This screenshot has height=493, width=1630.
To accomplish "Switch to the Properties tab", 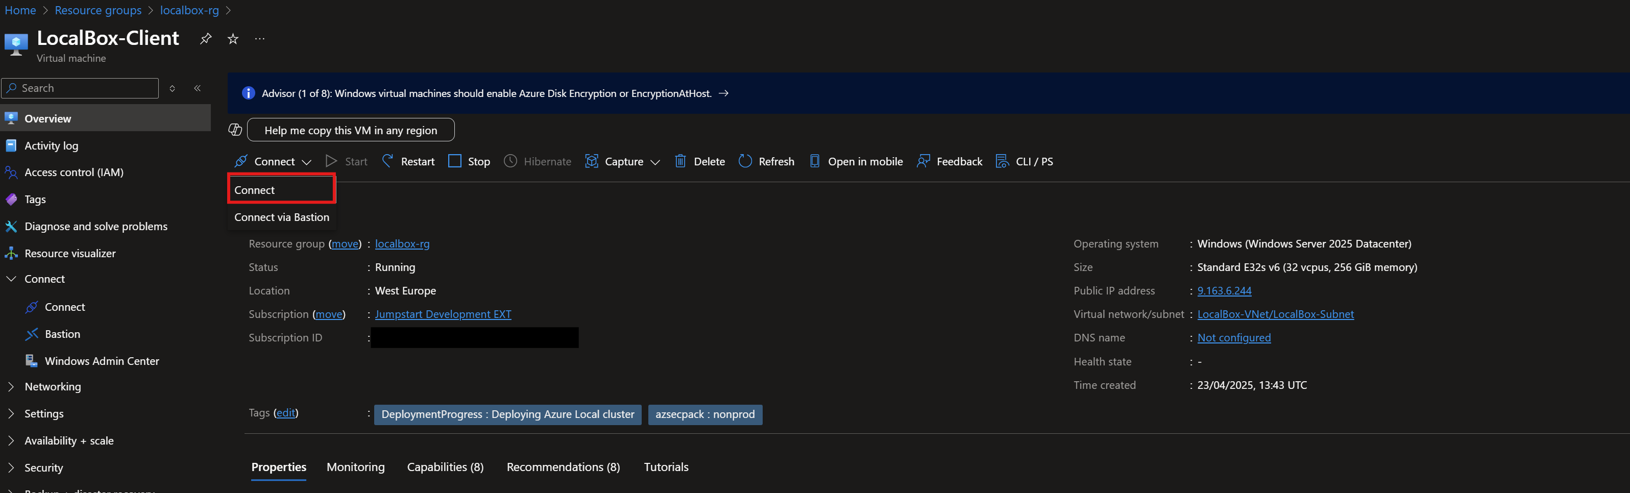I will pos(278,467).
